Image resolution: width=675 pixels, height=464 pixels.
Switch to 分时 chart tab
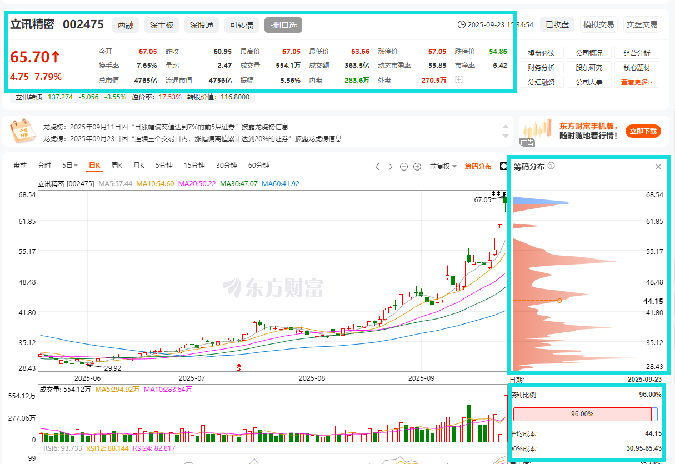click(44, 166)
